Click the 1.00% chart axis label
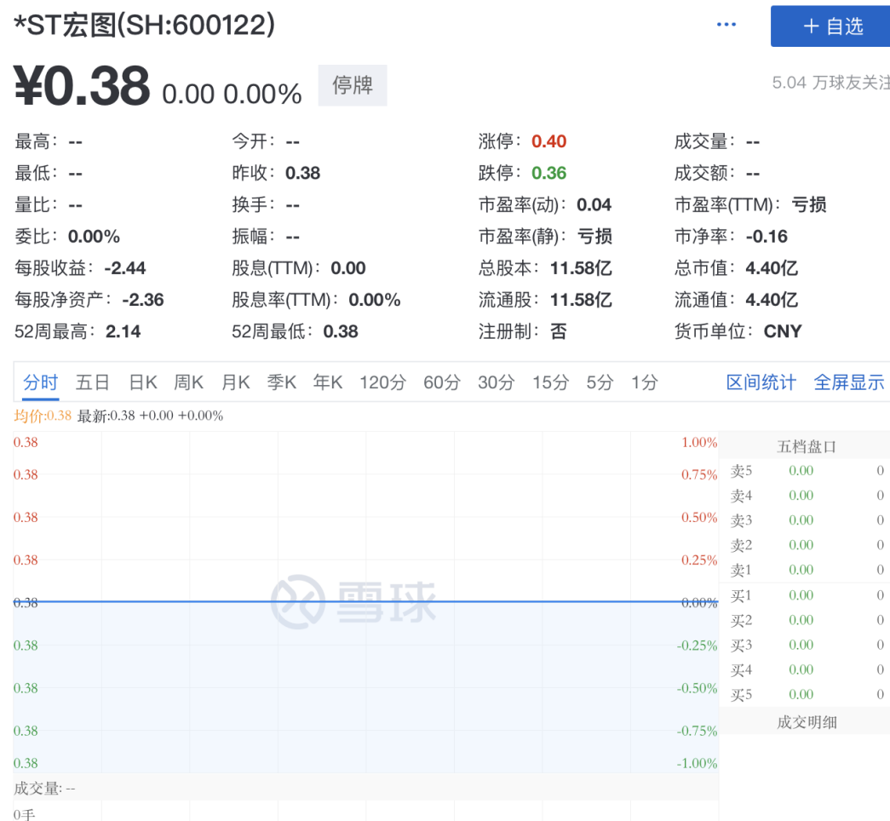The height and width of the screenshot is (821, 890). [699, 442]
